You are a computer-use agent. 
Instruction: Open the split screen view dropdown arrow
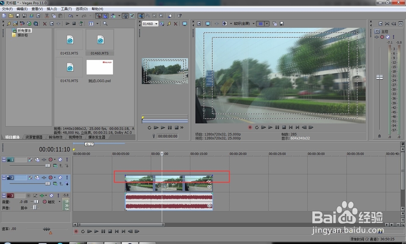coord(231,24)
